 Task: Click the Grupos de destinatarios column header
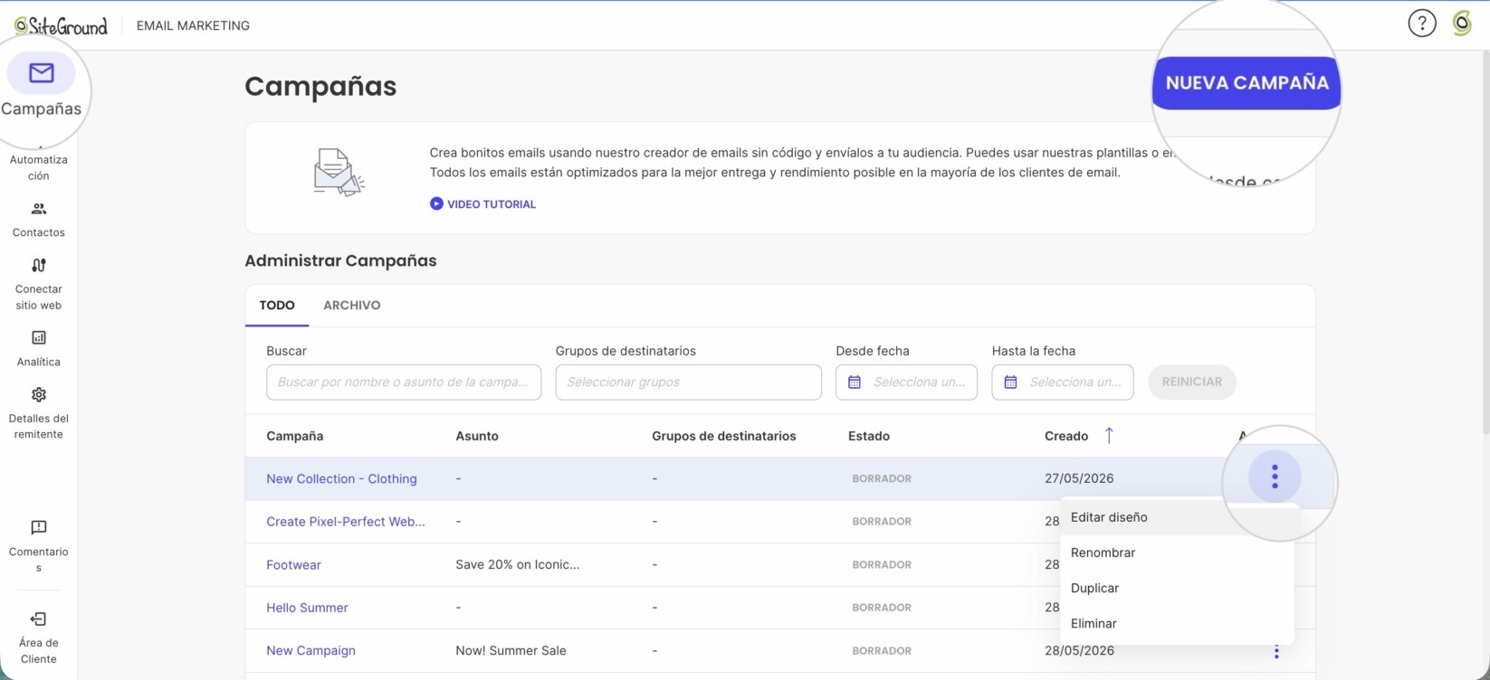[724, 436]
